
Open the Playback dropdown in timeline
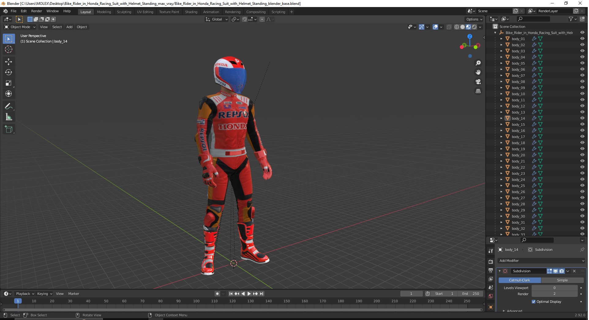coord(25,294)
